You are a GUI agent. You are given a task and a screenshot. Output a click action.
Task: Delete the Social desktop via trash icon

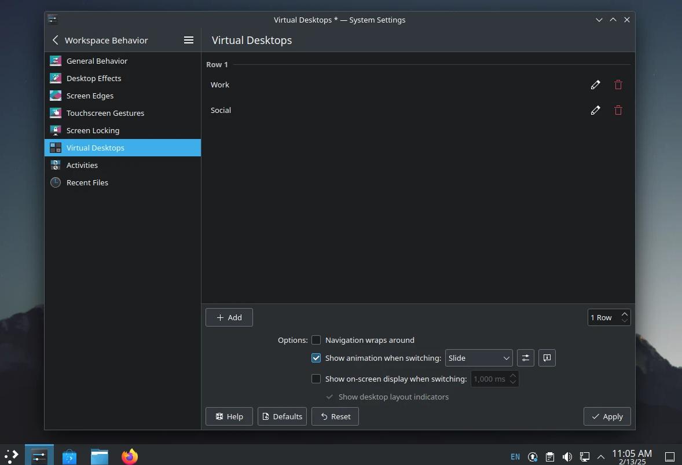pos(618,110)
